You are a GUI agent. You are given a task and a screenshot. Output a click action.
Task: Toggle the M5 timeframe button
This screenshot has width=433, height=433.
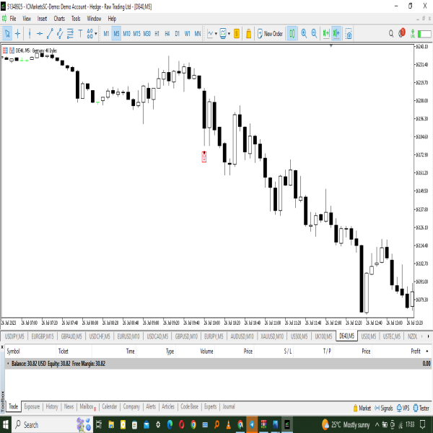point(116,34)
